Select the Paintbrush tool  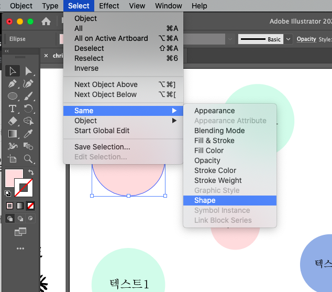[28, 96]
